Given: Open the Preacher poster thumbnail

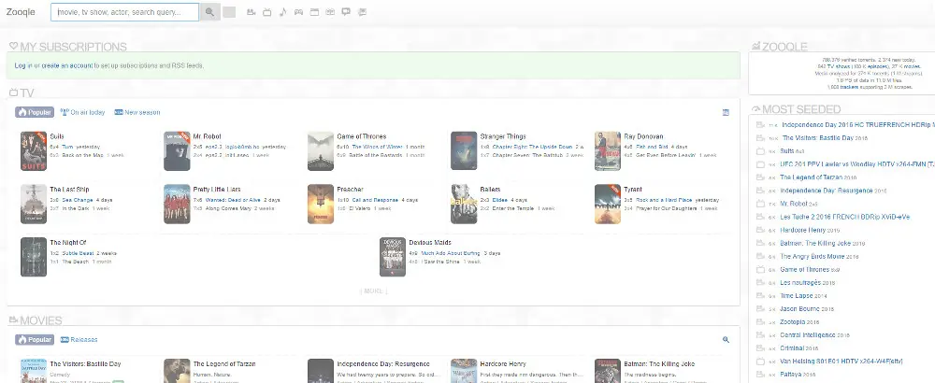Looking at the screenshot, I should [x=321, y=204].
